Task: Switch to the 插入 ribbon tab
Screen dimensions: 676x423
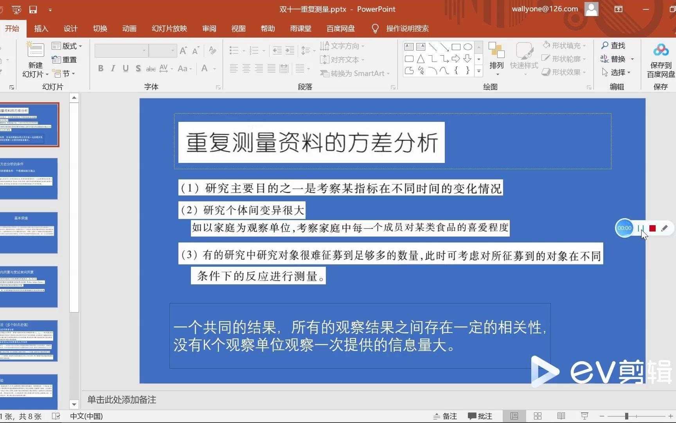Action: pos(41,28)
